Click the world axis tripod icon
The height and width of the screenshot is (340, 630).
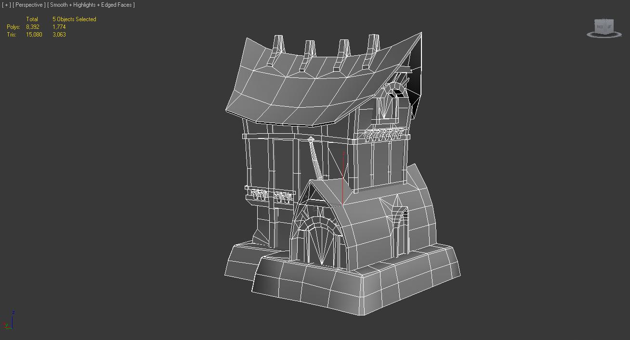[9, 320]
